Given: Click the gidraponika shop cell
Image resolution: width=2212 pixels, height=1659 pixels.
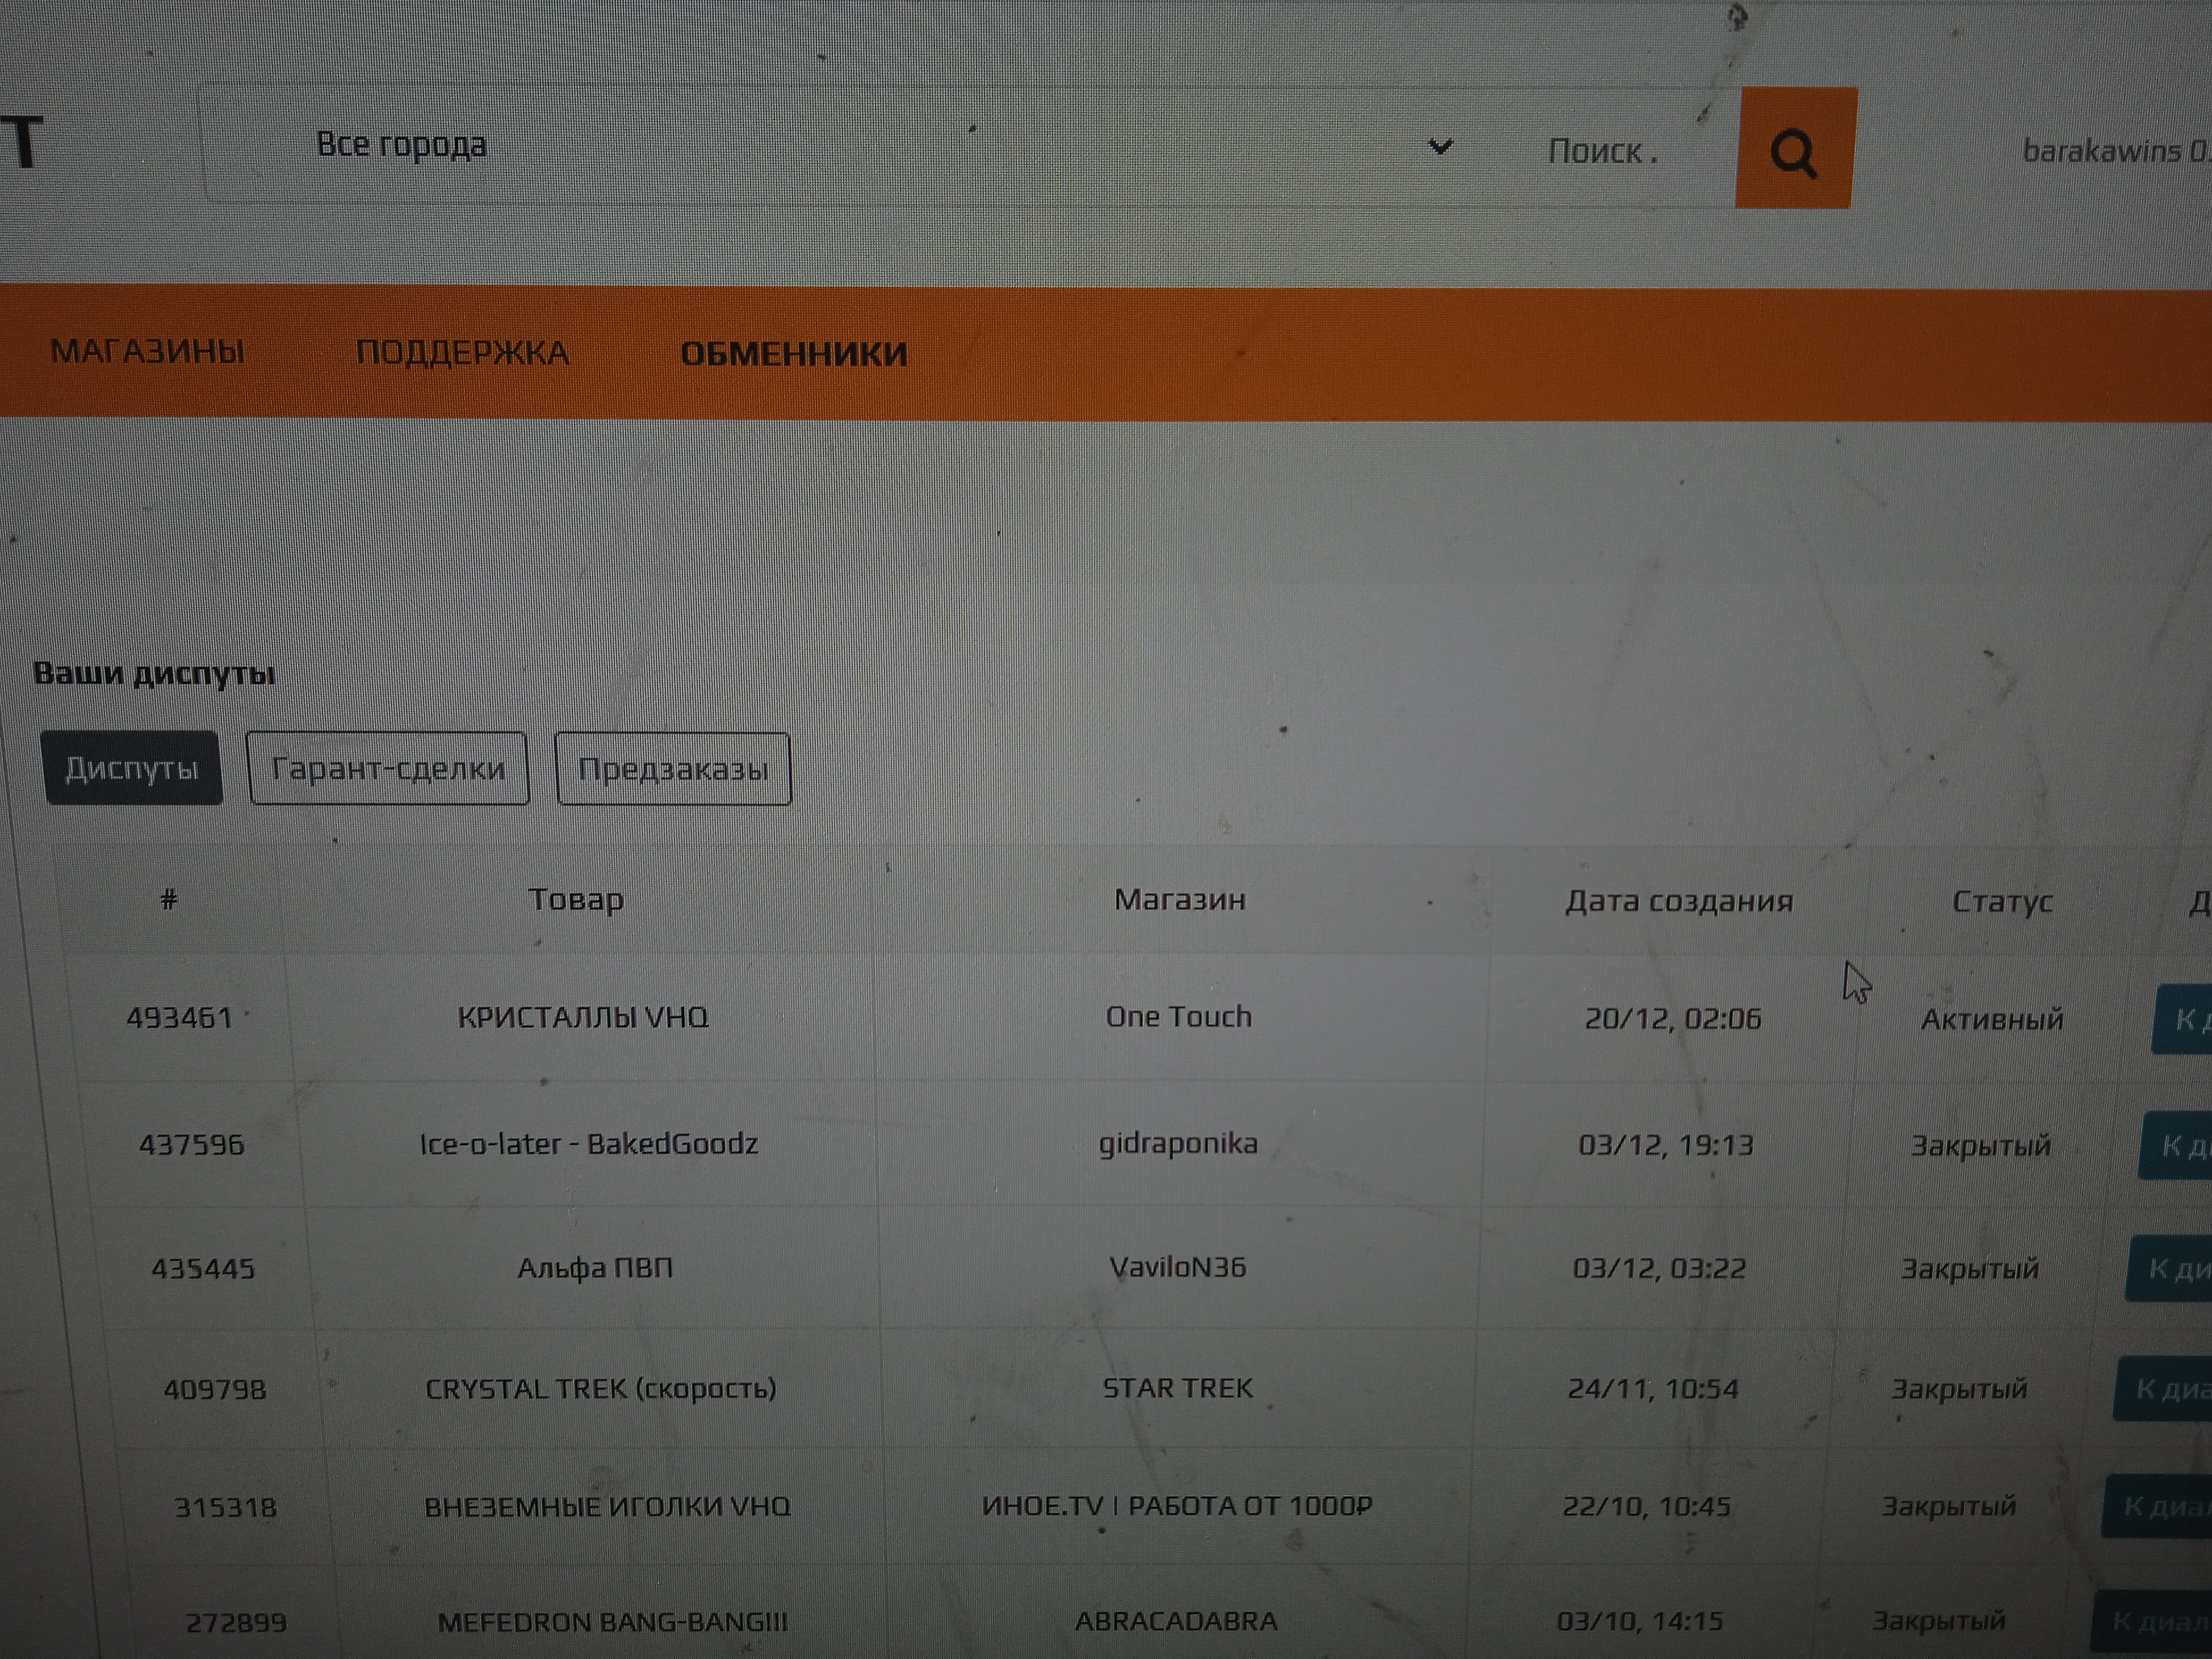Looking at the screenshot, I should (1178, 1144).
